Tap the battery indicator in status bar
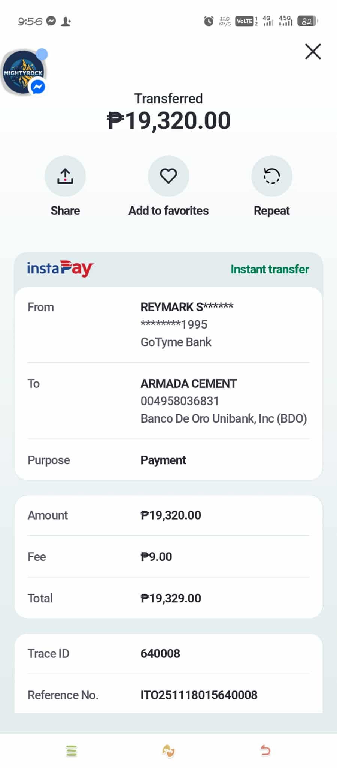Image resolution: width=337 pixels, height=768 pixels. click(x=307, y=21)
